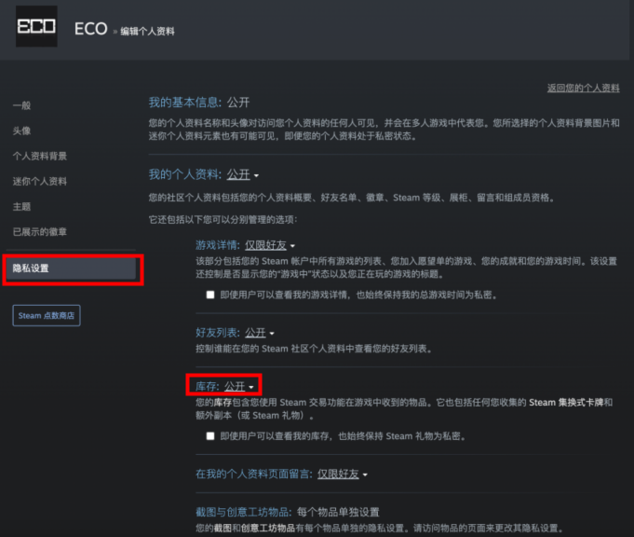Open 迷你个人资料 in sidebar
The image size is (634, 537).
coord(39,181)
